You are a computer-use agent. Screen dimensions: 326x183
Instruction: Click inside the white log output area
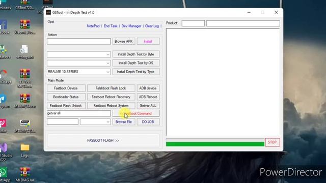coord(223,82)
